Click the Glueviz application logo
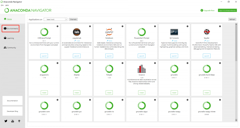Image resolution: width=240 pixels, height=128 pixels. click(142, 68)
